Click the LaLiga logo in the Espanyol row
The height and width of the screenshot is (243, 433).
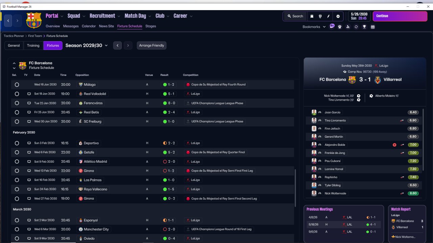click(x=188, y=220)
